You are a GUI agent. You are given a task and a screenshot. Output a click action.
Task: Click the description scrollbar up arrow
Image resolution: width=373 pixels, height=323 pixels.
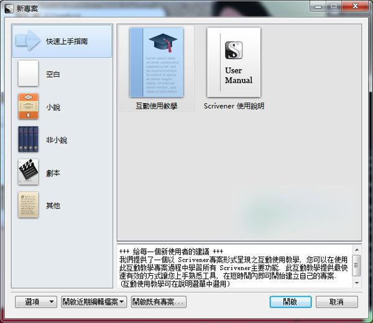click(x=356, y=248)
